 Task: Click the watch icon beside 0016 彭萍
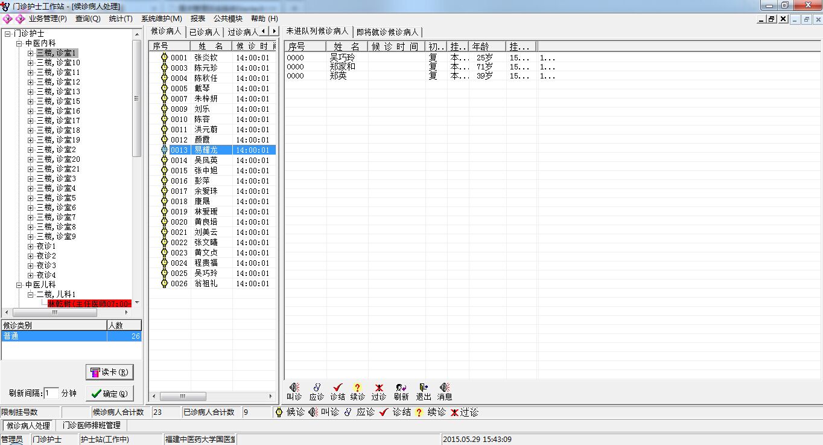click(164, 181)
